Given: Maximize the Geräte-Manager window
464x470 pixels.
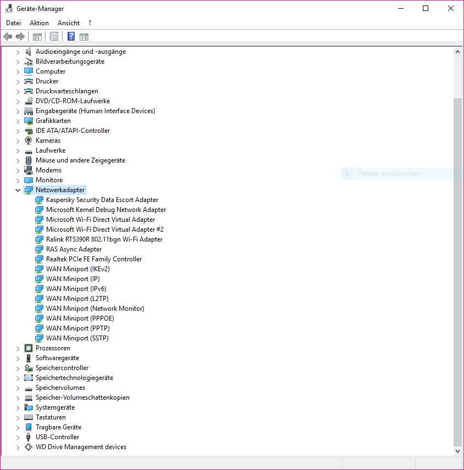Looking at the screenshot, I should pos(426,8).
